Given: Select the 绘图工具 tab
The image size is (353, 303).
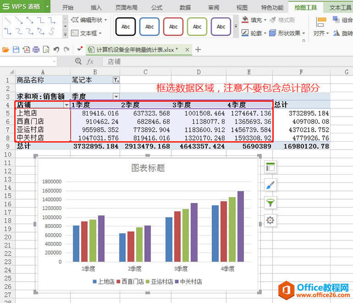Looking at the screenshot, I should (x=306, y=8).
